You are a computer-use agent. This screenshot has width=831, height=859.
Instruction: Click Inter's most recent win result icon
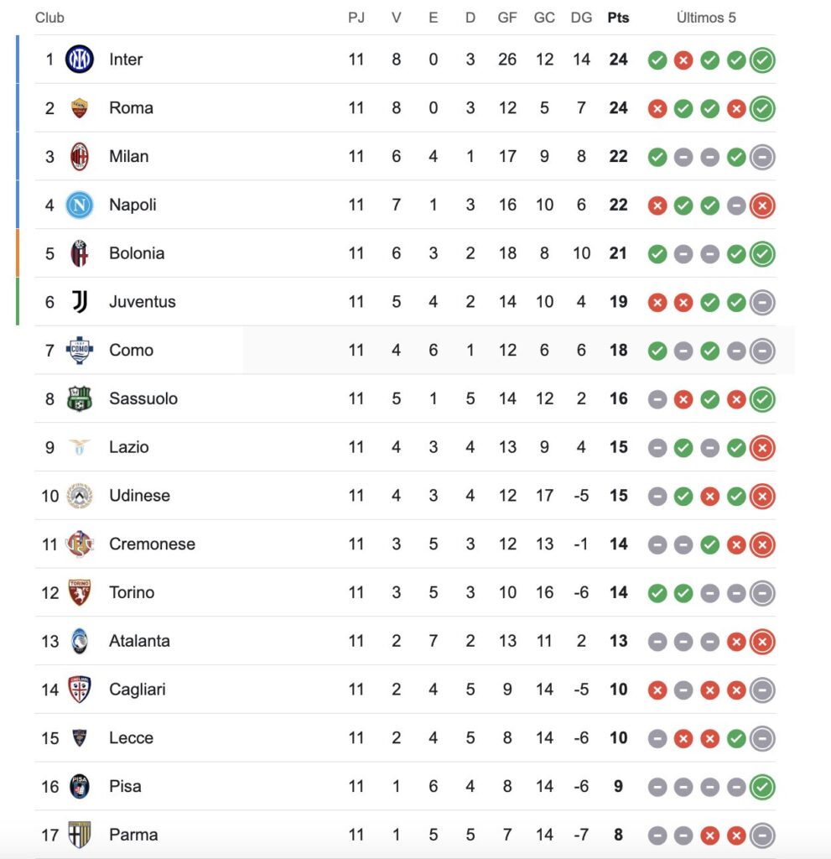[762, 60]
